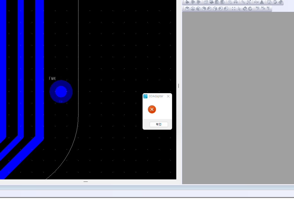Close the 3DAdapter error dialog
The width and height of the screenshot is (294, 201).
tap(168, 96)
